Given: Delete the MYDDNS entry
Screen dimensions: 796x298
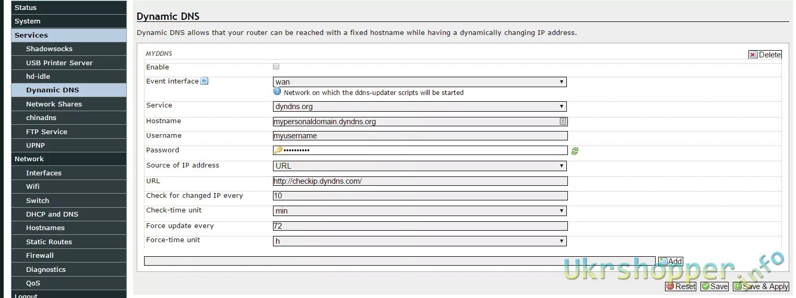Looking at the screenshot, I should [765, 55].
